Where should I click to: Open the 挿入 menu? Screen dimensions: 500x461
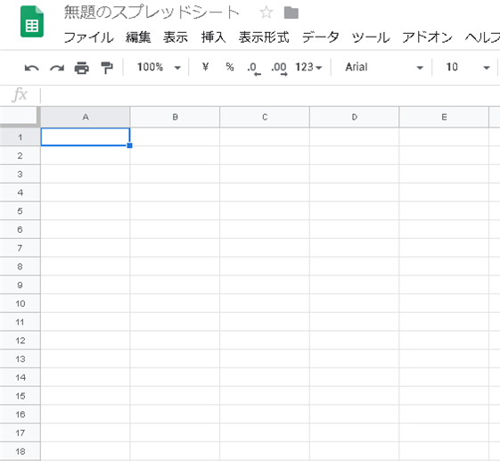tap(213, 37)
